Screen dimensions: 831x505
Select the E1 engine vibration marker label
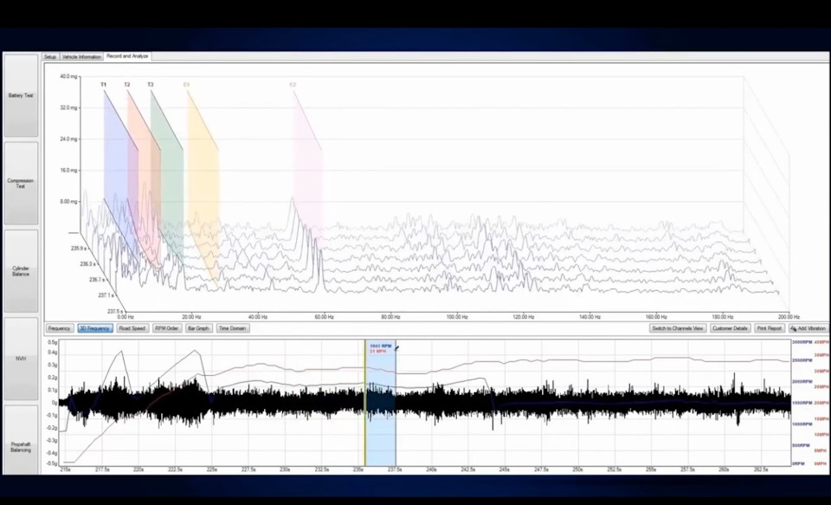(x=187, y=85)
